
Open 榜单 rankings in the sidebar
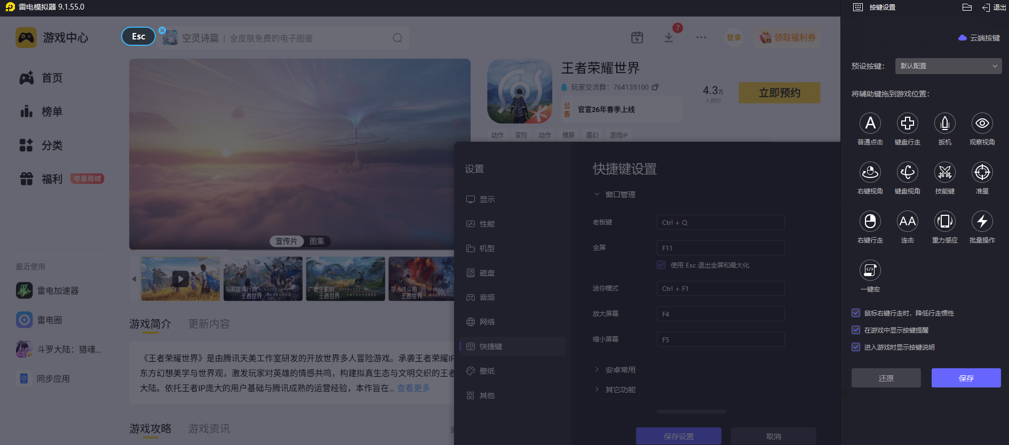(x=41, y=111)
